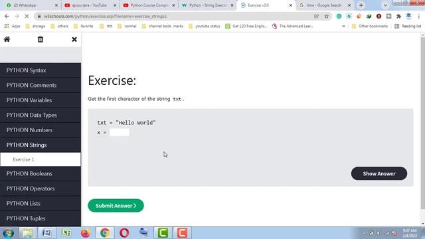Stop loading the page
Image resolution: width=425 pixels, height=239 pixels.
(x=27, y=16)
